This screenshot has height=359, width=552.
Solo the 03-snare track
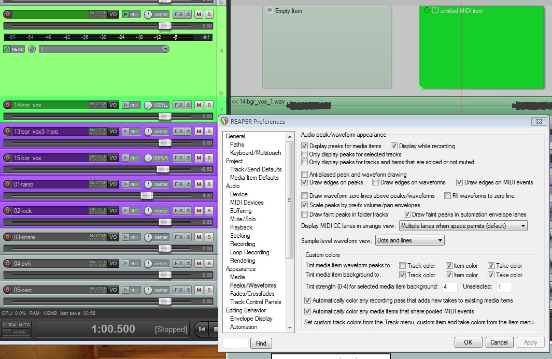click(x=209, y=237)
